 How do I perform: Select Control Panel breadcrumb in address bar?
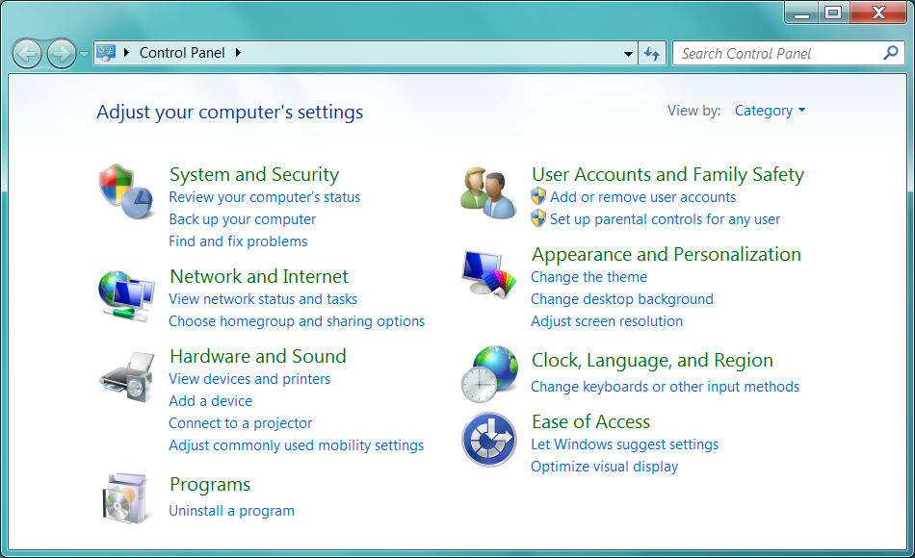tap(182, 53)
